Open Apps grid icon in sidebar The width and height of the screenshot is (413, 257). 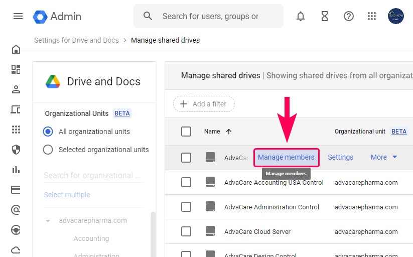click(16, 130)
